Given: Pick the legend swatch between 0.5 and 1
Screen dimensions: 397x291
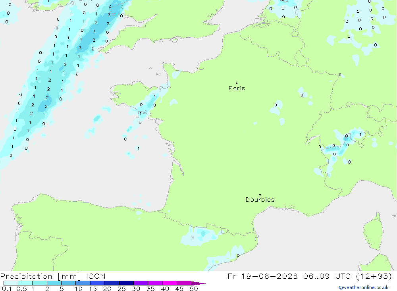Looking at the screenshot, I should coord(25,283).
